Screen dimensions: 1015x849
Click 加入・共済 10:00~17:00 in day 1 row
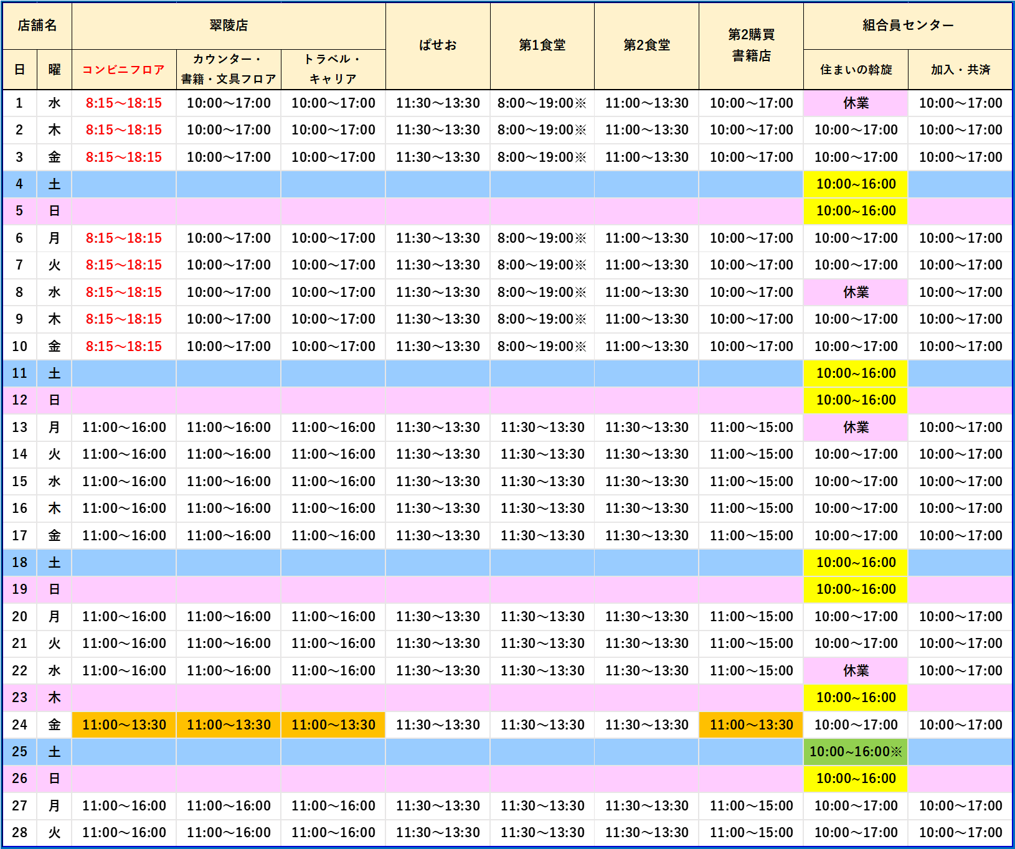(x=960, y=103)
